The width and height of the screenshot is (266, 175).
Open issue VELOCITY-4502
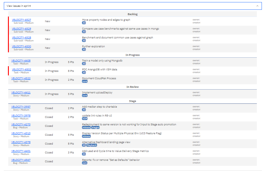click(x=21, y=69)
